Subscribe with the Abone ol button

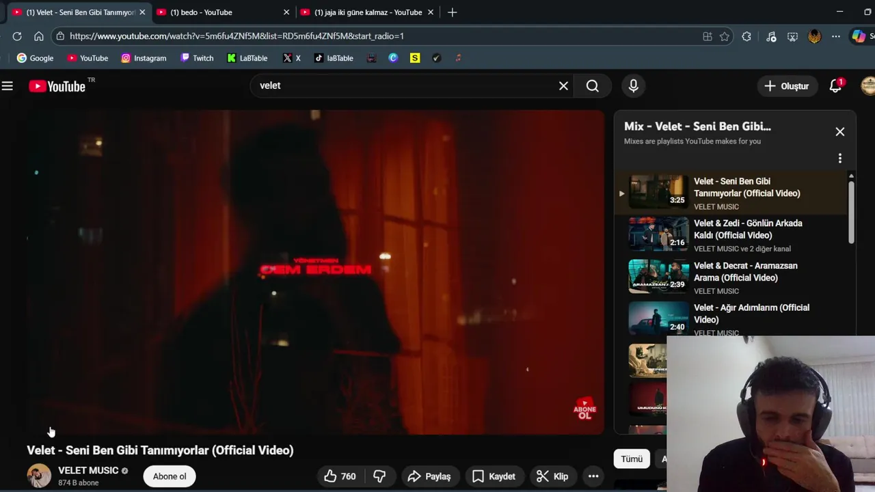click(x=170, y=476)
